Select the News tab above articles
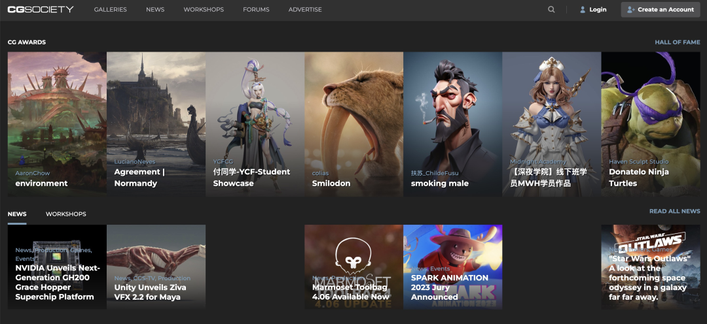The width and height of the screenshot is (707, 324). (x=17, y=214)
